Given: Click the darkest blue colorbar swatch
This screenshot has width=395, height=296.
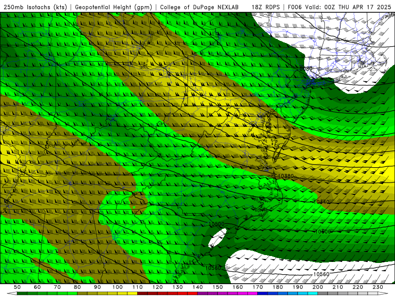Looking at the screenshot, I should pyautogui.click(x=263, y=294).
